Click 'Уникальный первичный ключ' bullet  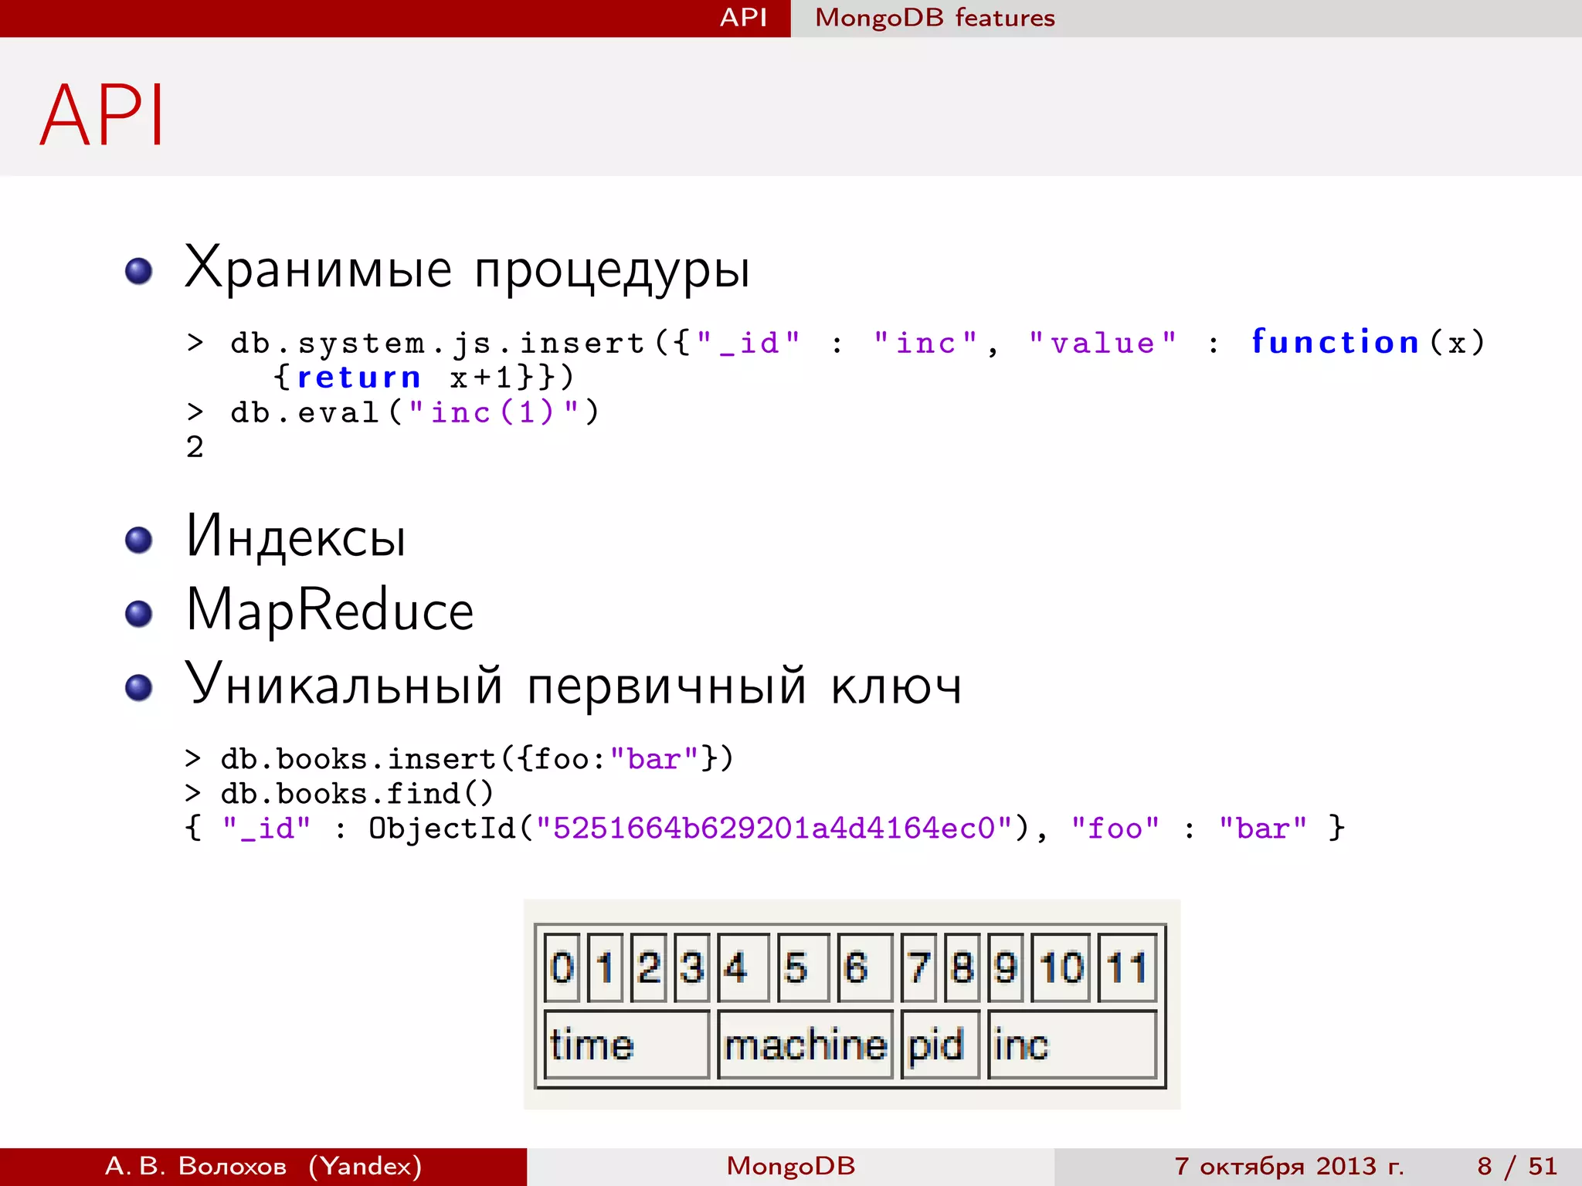(573, 684)
